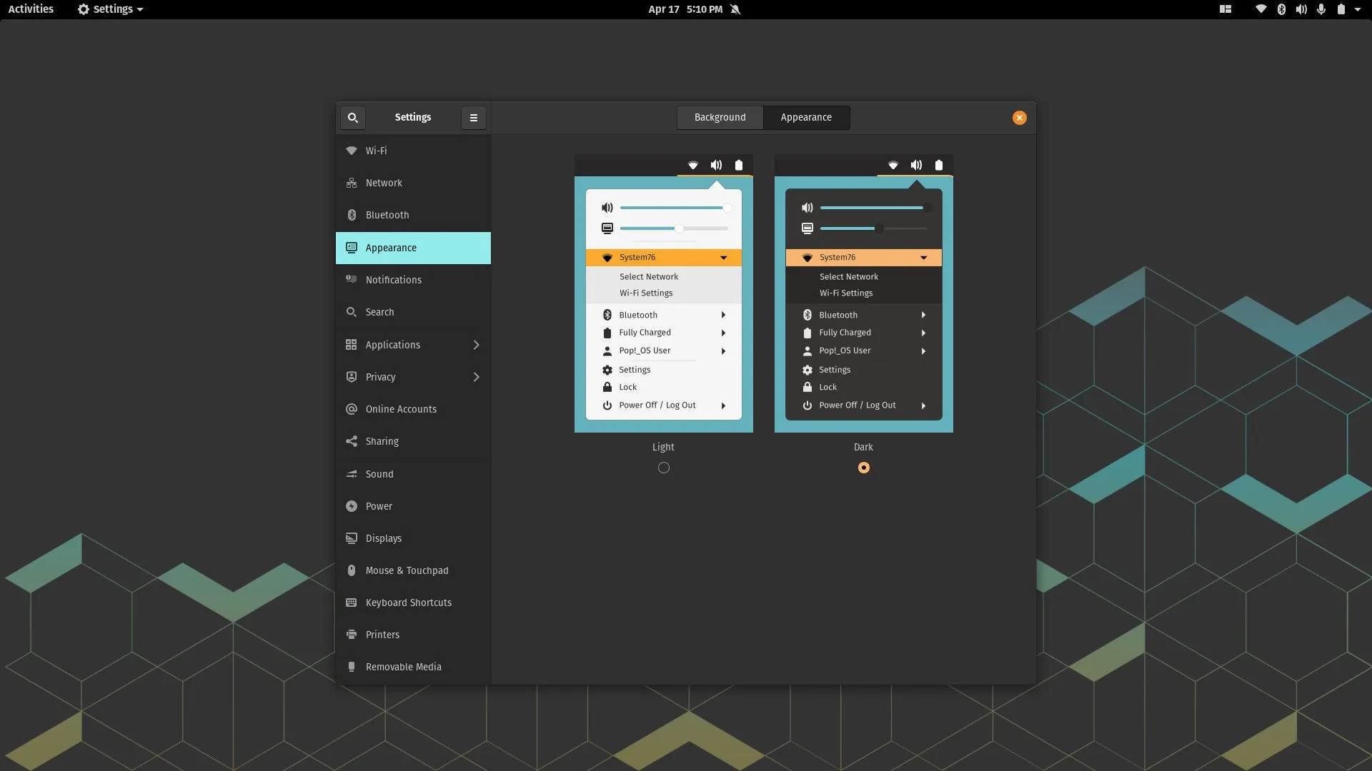Select the Light theme radio button

pos(664,468)
